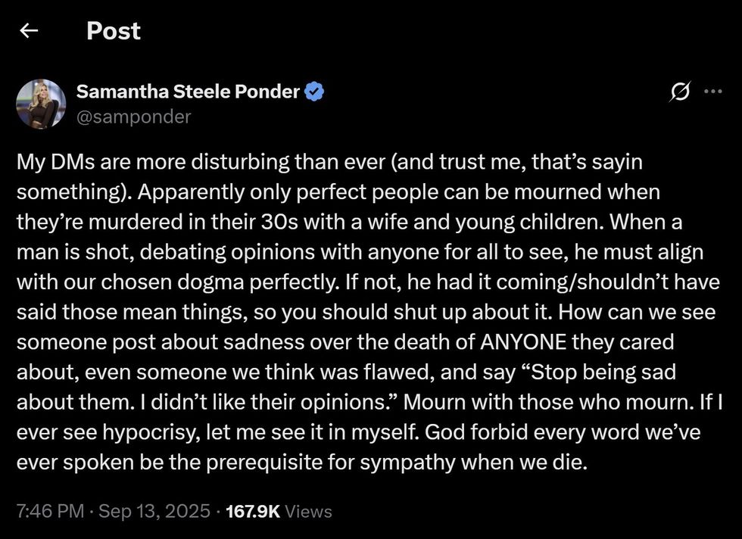Viewport: 742px width, 539px height.
Task: Click the Views label beside the count
Action: tap(309, 511)
